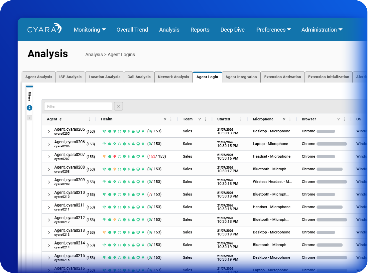Click the shield icon for cyara0215
Image resolution: width=368 pixels, height=273 pixels.
[x=124, y=258]
